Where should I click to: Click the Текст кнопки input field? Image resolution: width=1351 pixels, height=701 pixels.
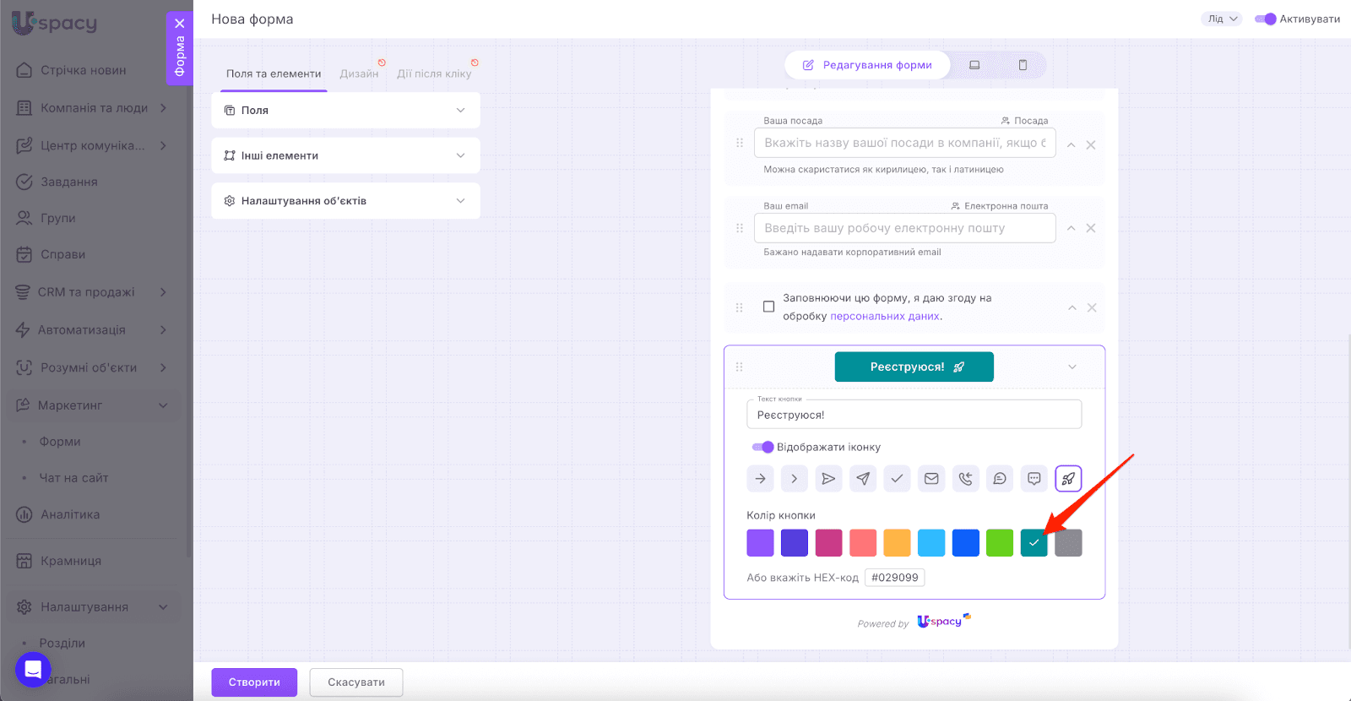(914, 415)
